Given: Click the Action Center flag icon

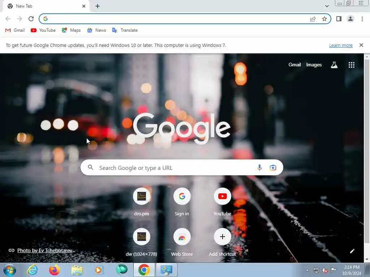Looking at the screenshot, I should point(333,270).
